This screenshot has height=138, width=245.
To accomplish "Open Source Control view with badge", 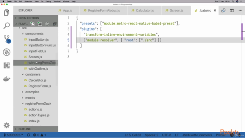I will [7, 39].
